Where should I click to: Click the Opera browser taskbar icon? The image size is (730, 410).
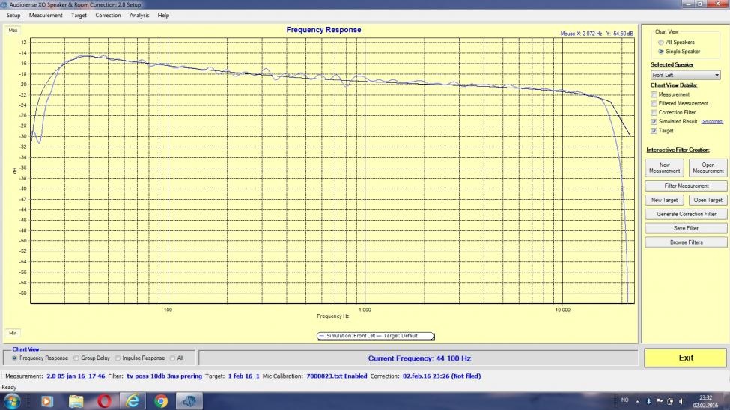[104, 401]
